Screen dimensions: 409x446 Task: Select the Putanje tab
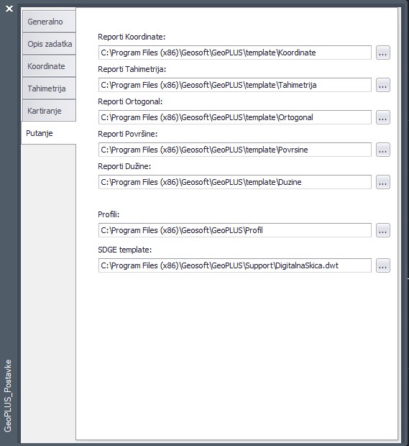49,133
